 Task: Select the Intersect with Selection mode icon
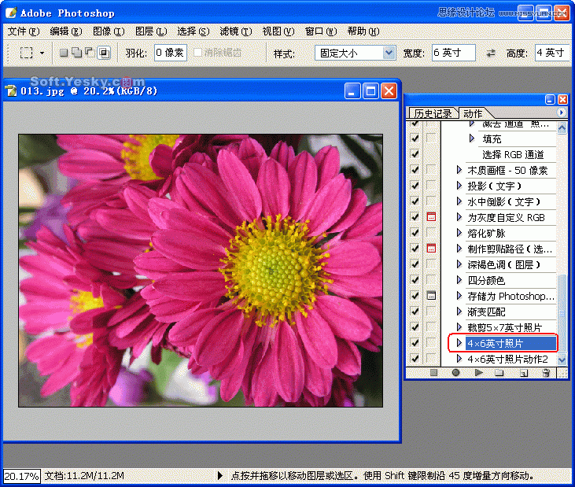[104, 53]
